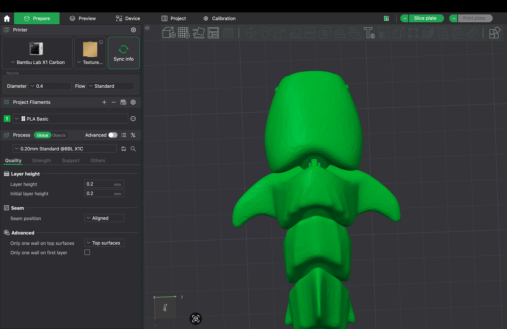Open the Flow Standard dropdown
The image size is (507, 329).
click(x=111, y=86)
